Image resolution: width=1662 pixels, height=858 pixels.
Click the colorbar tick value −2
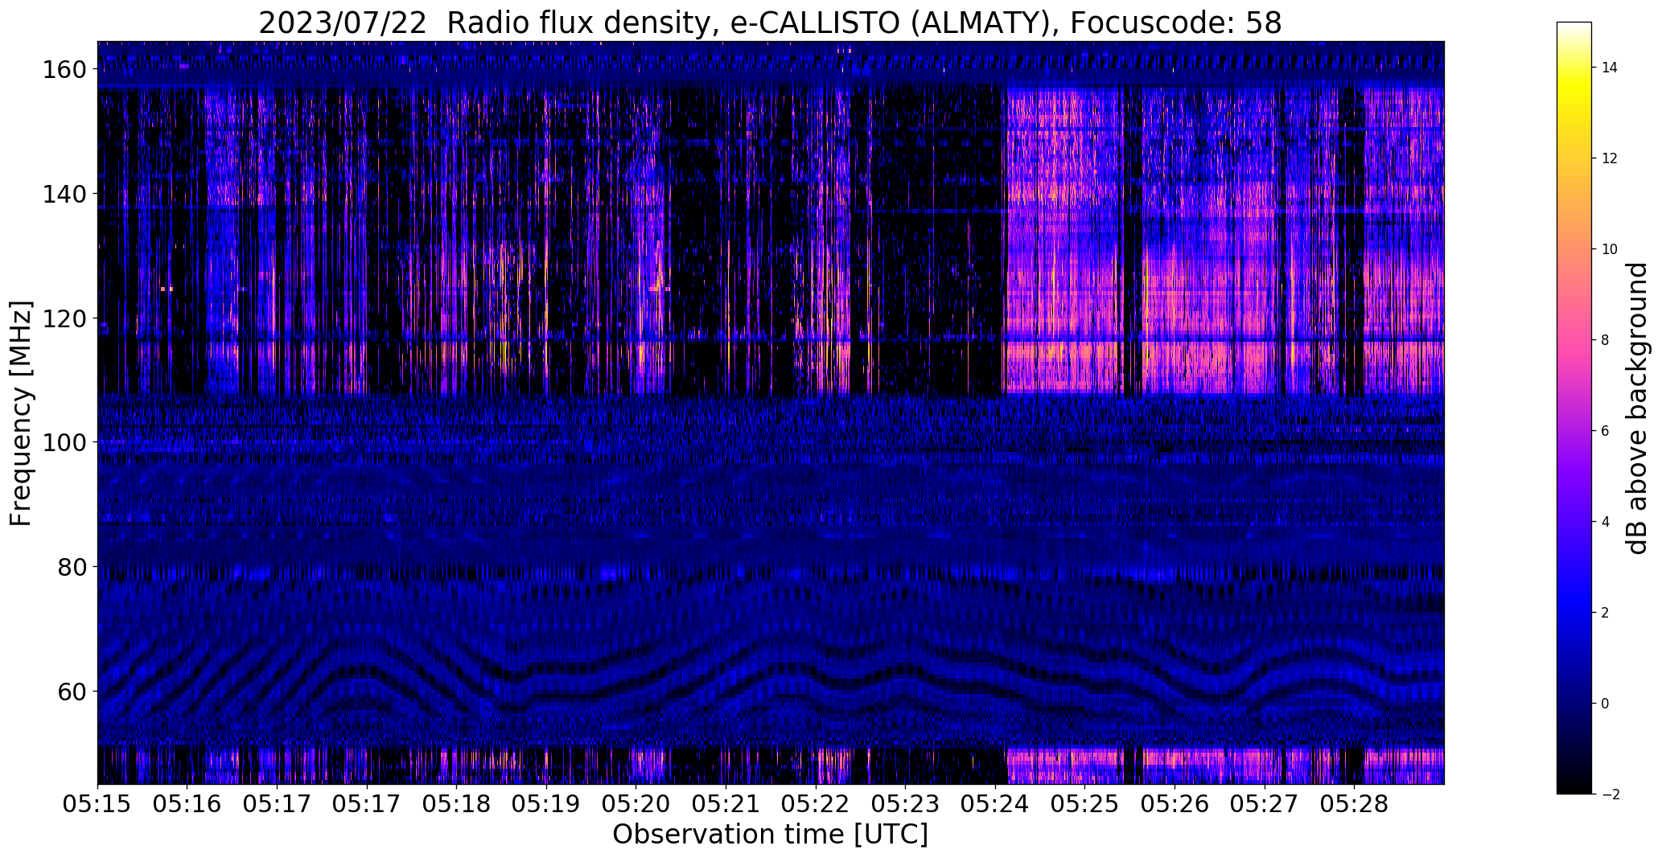pos(1609,794)
